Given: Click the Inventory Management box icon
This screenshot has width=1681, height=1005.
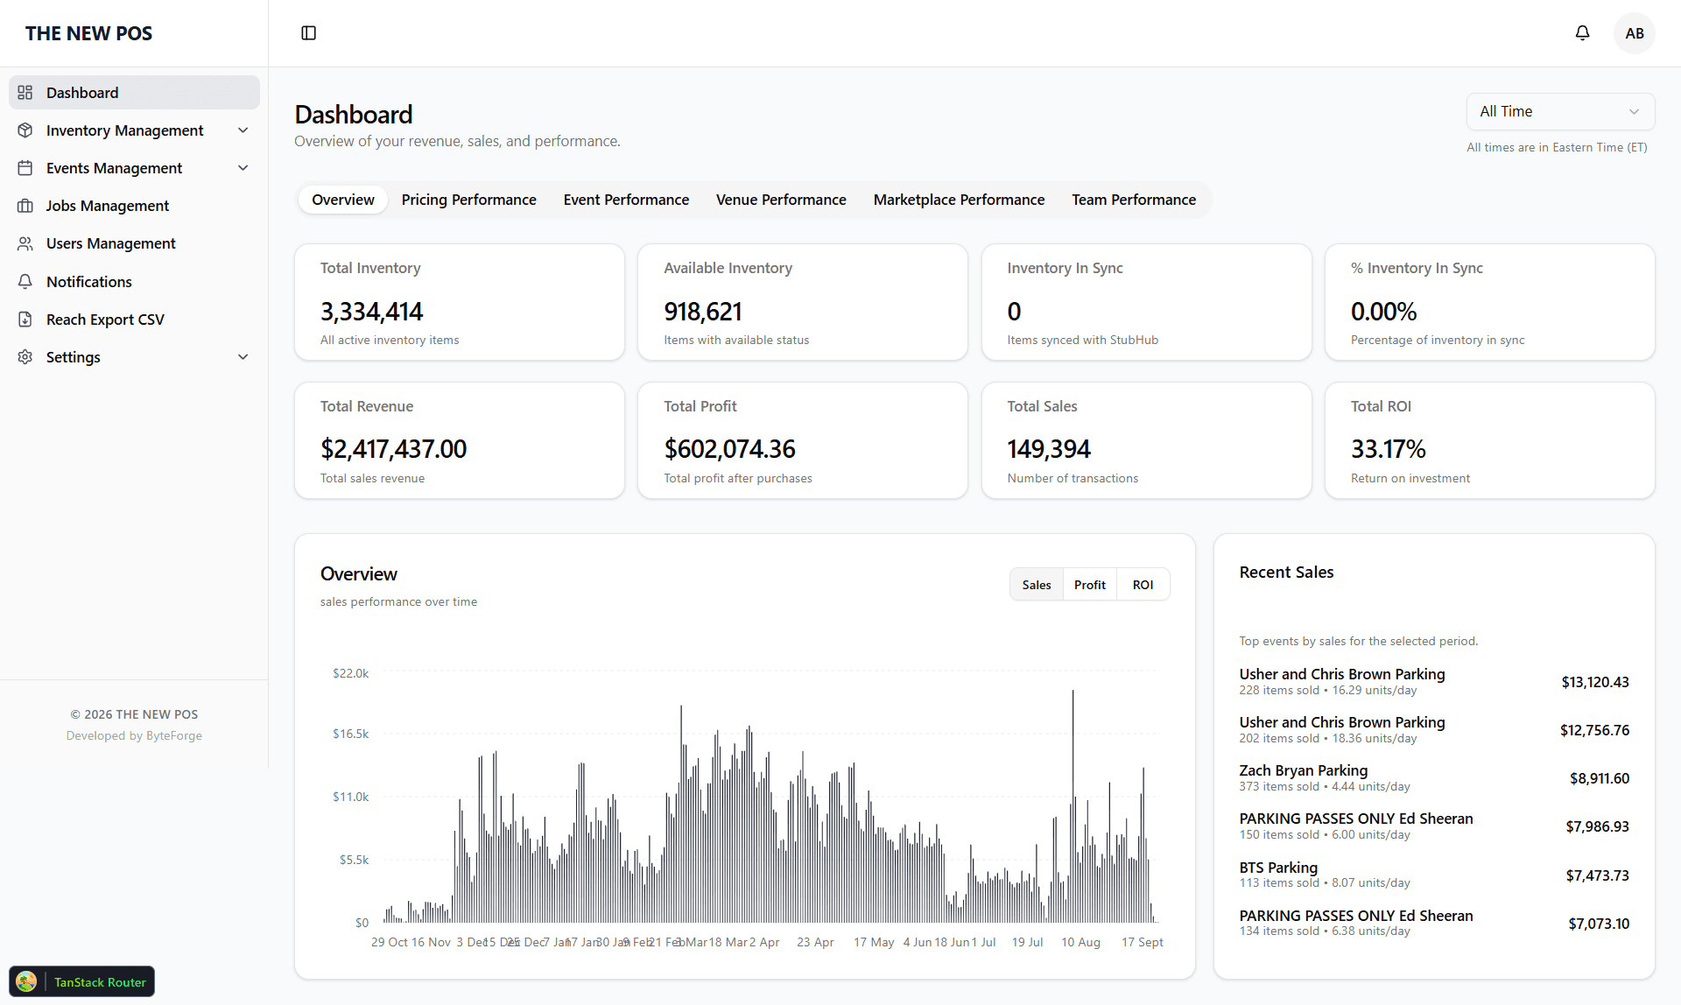Looking at the screenshot, I should pos(25,130).
